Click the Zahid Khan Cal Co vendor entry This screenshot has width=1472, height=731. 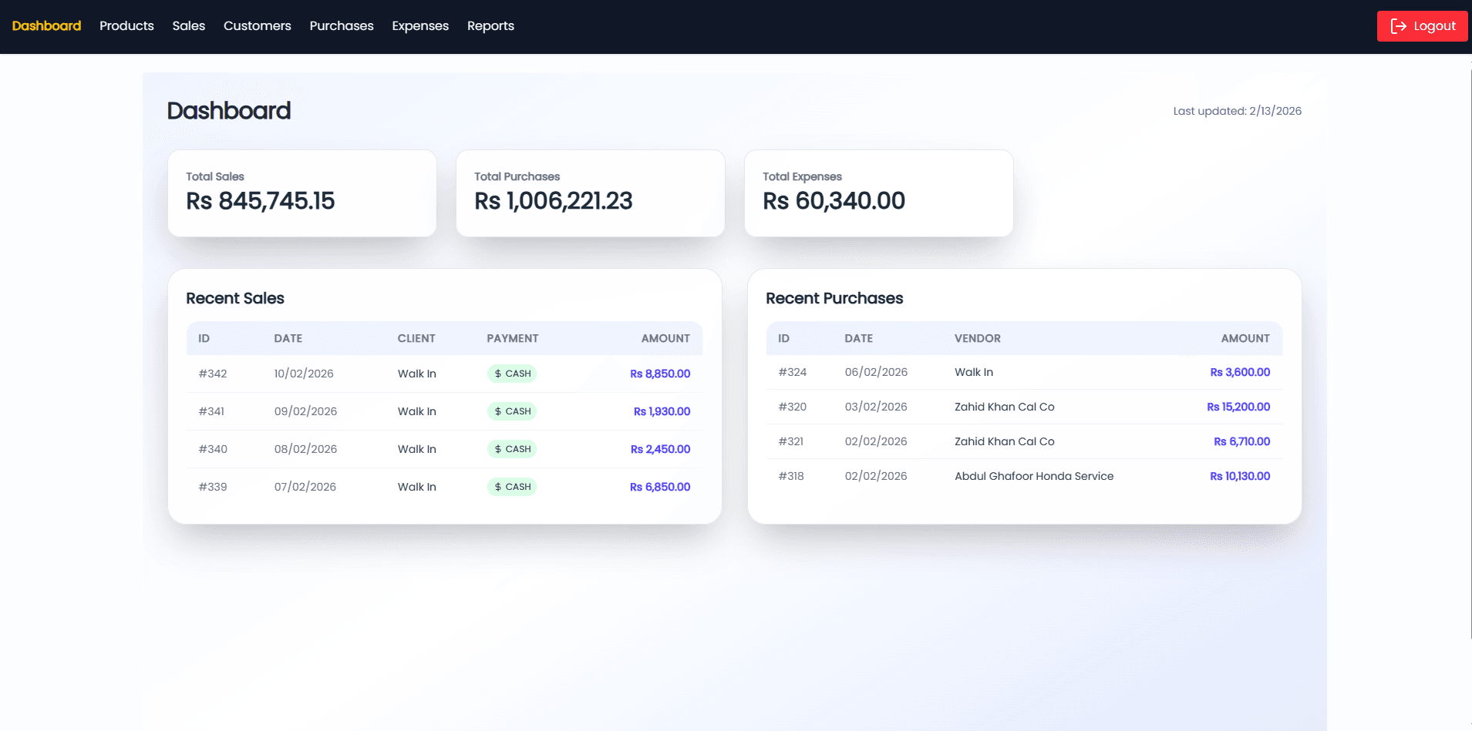click(x=1004, y=407)
